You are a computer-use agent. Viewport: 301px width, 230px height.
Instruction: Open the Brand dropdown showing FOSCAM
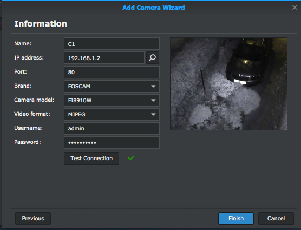click(112, 87)
